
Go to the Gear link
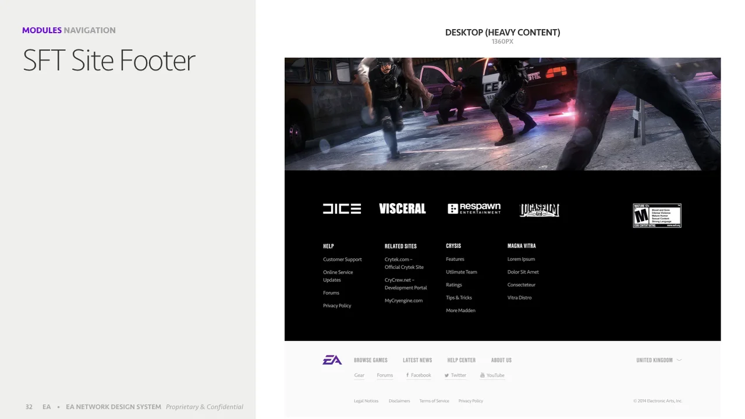[x=359, y=375]
